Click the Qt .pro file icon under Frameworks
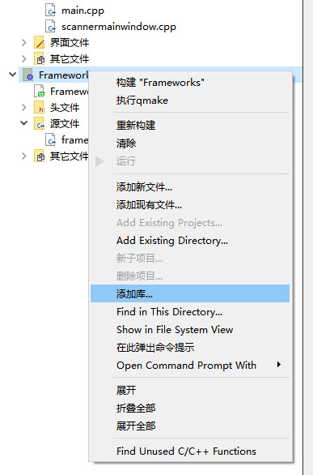The image size is (313, 475). pos(40,91)
